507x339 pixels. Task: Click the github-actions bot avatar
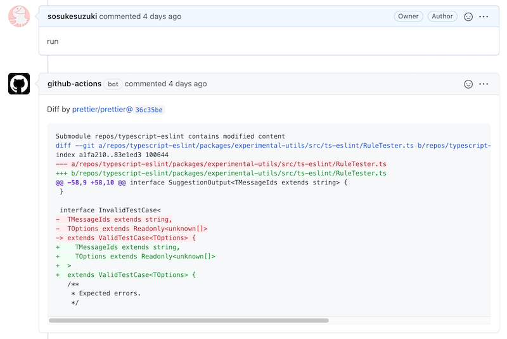tap(19, 84)
